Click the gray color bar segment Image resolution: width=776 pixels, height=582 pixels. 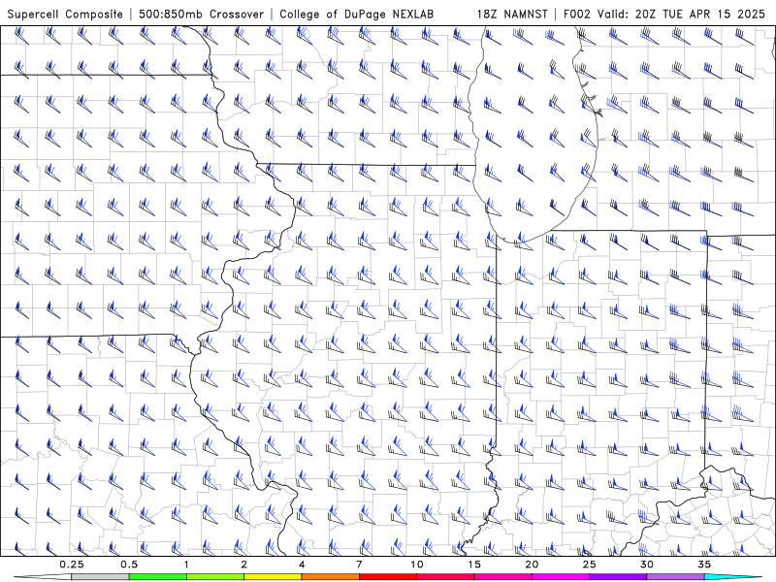(100, 577)
